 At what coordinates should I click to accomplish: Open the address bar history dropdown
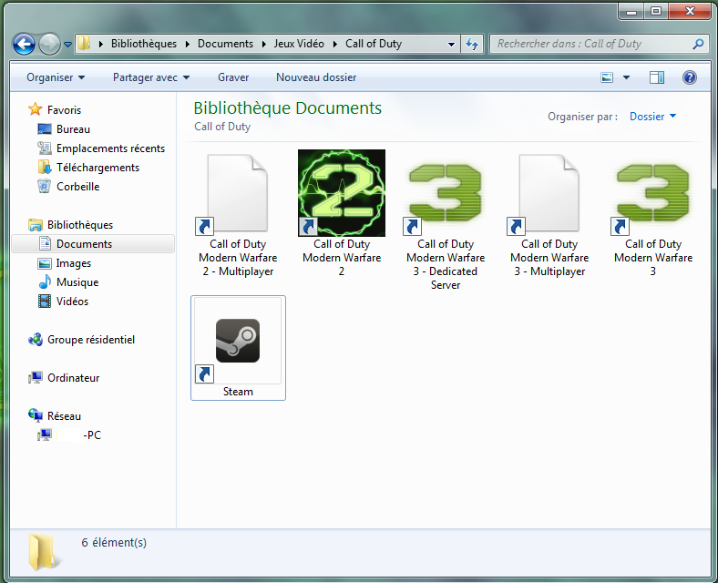click(451, 45)
